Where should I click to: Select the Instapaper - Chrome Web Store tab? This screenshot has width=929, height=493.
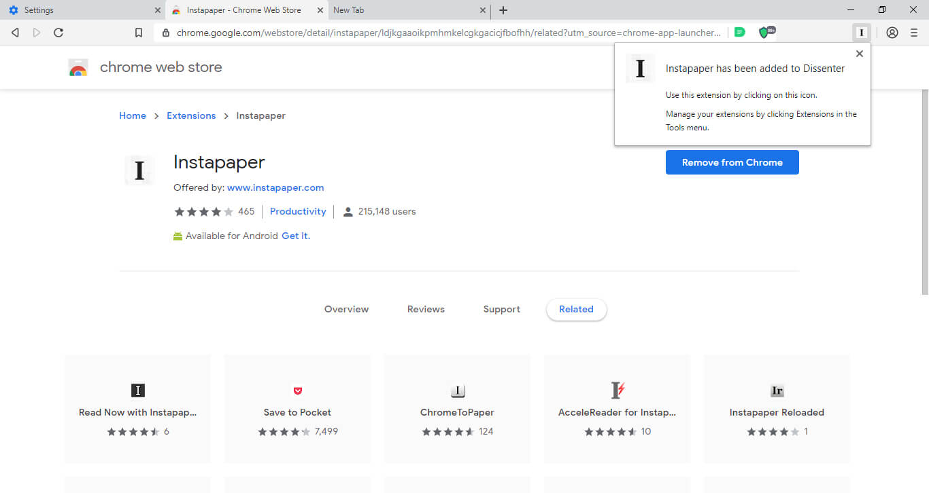(x=246, y=10)
